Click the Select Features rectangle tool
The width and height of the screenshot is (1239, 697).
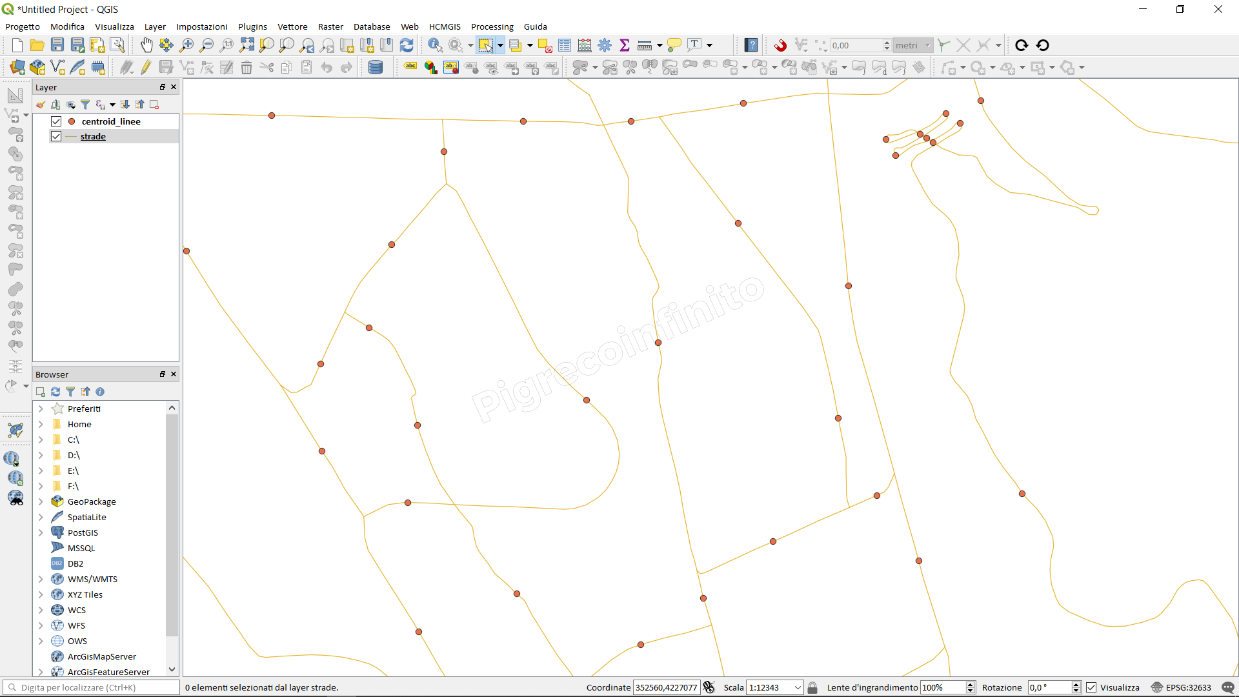click(x=486, y=45)
